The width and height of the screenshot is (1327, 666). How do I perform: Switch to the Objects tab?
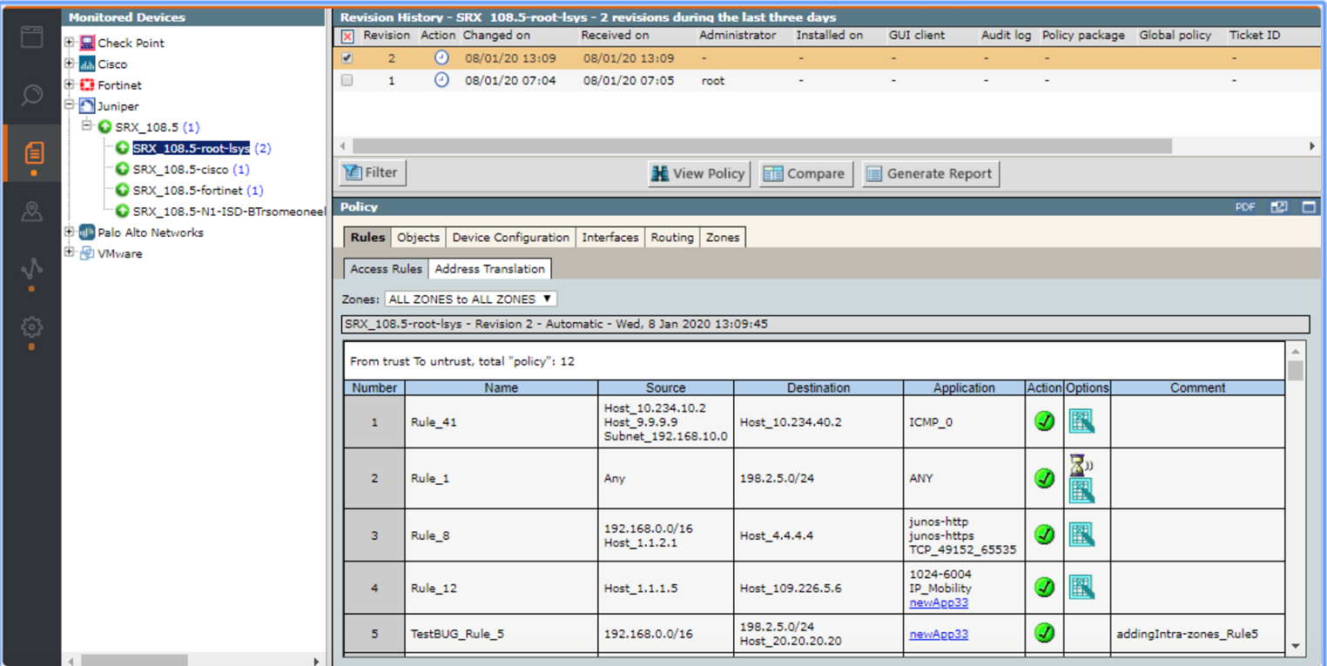pos(417,237)
